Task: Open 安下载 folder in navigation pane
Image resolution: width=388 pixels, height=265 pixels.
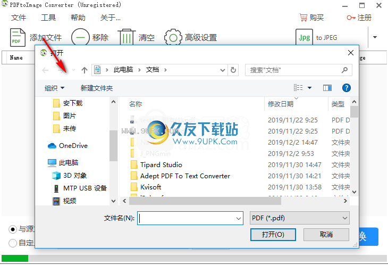Action: 68,103
